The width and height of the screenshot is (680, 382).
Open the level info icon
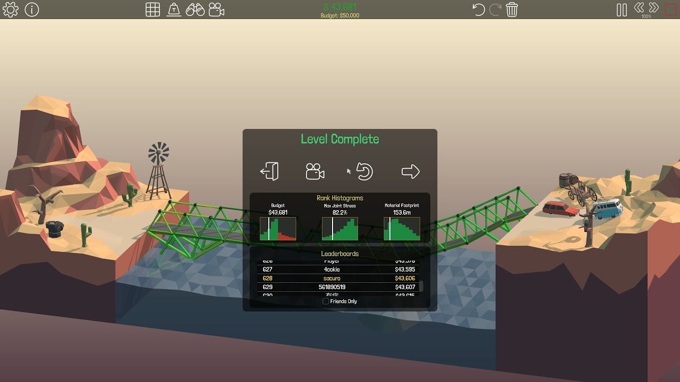tap(32, 10)
